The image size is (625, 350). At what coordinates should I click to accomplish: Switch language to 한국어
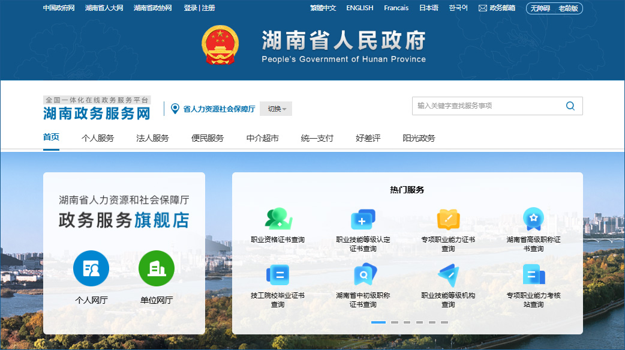click(x=458, y=8)
